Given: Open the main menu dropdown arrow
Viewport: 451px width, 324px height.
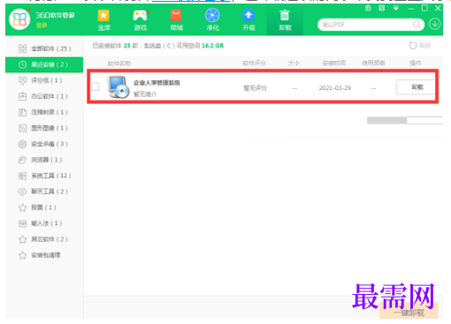Looking at the screenshot, I should (396, 8).
